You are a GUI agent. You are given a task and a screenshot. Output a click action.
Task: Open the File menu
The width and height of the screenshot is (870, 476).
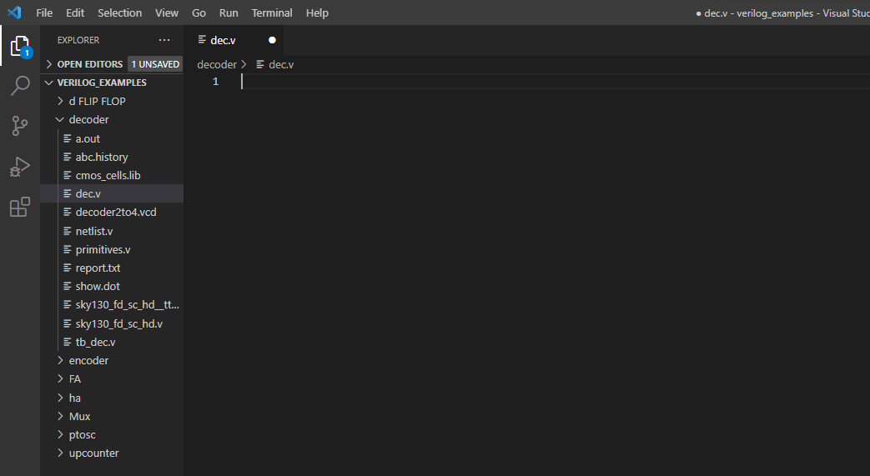click(x=44, y=13)
